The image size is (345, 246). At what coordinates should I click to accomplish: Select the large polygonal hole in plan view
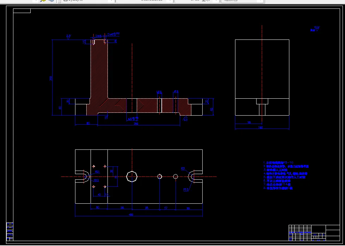pyautogui.click(x=132, y=177)
